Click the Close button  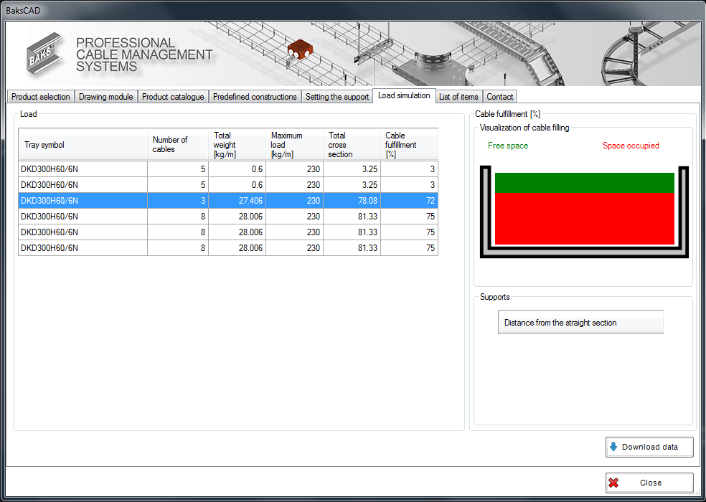649,483
